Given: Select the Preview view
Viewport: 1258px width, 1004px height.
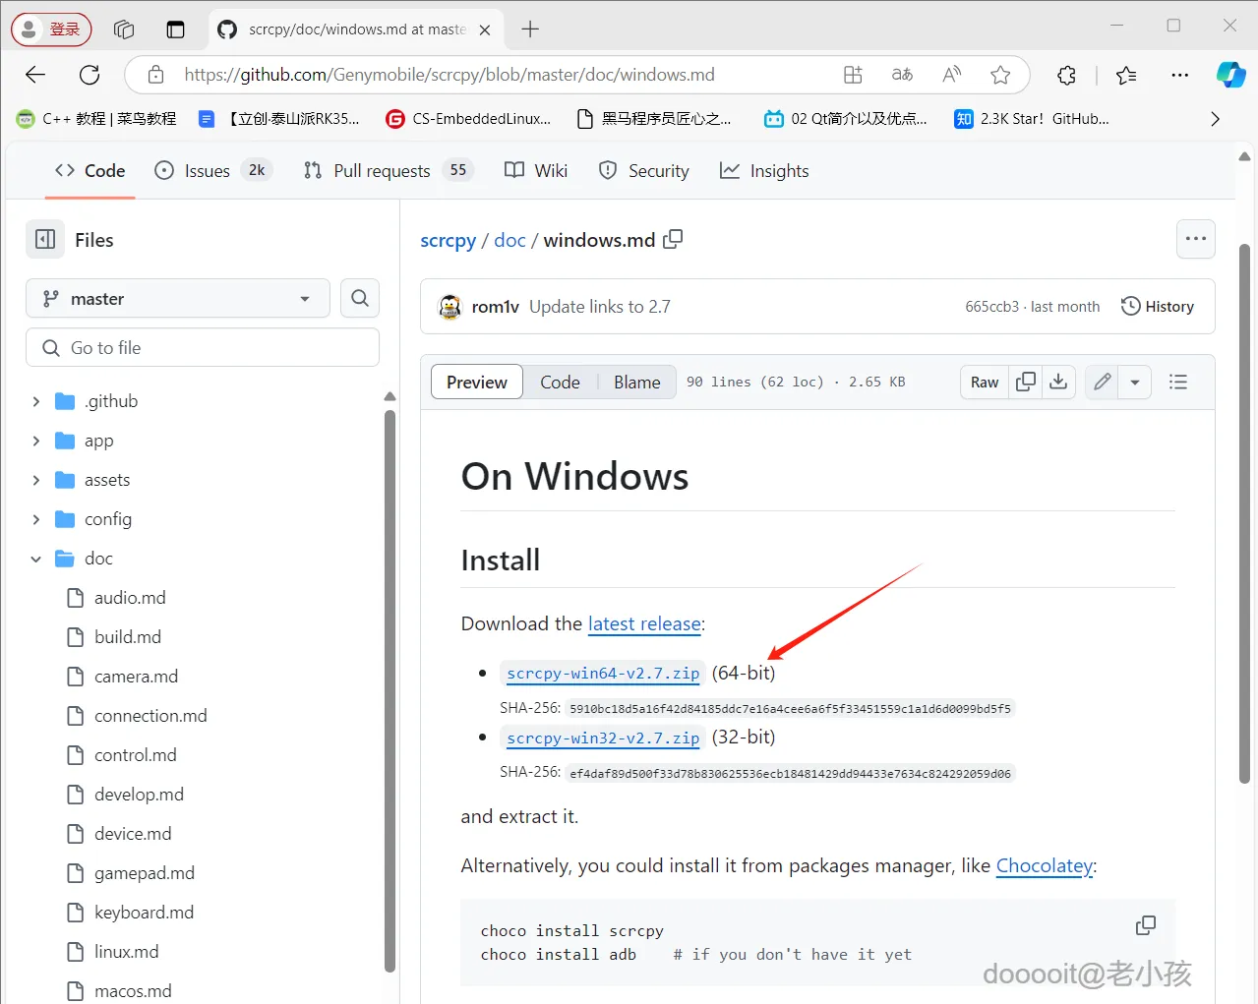Looking at the screenshot, I should tap(477, 382).
